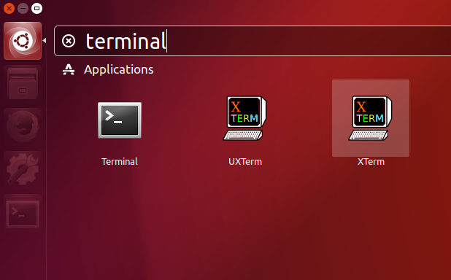Click the 'UXTerm' app label
This screenshot has height=280, width=451.
pos(245,162)
